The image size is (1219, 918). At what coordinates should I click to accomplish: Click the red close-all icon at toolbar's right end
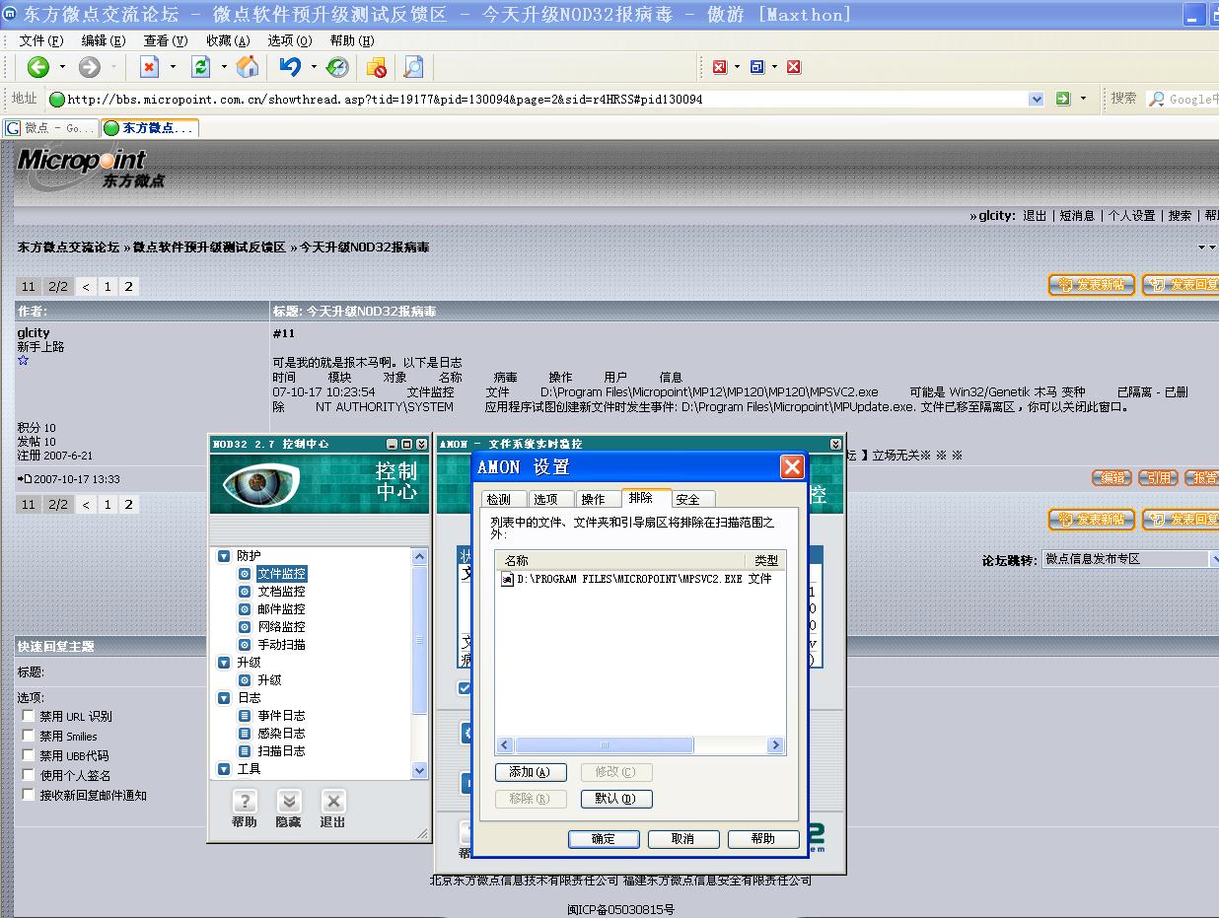pyautogui.click(x=794, y=67)
